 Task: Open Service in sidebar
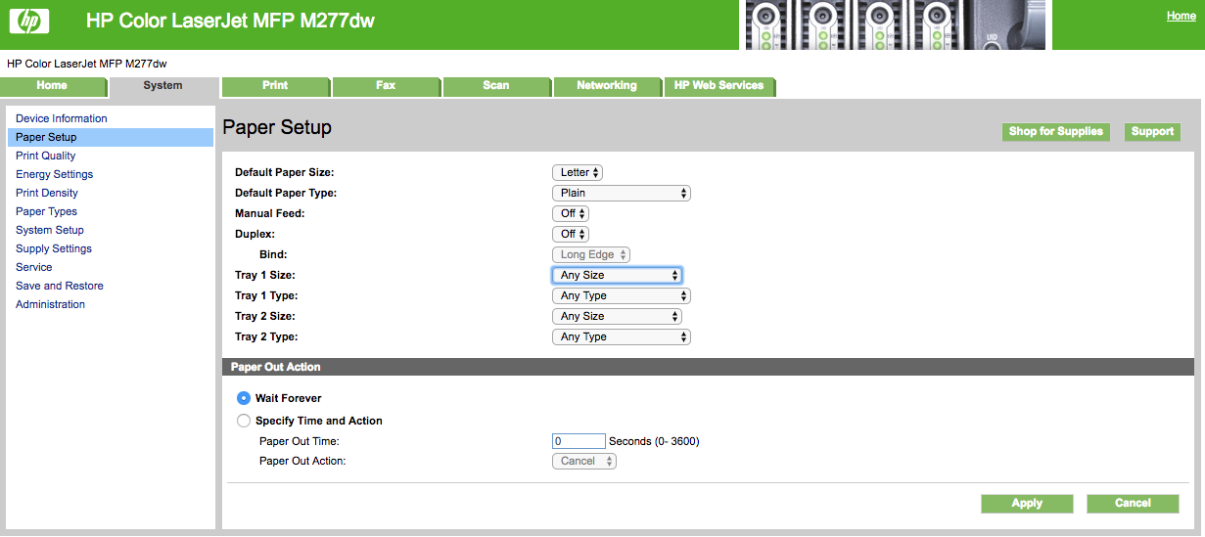[x=34, y=267]
